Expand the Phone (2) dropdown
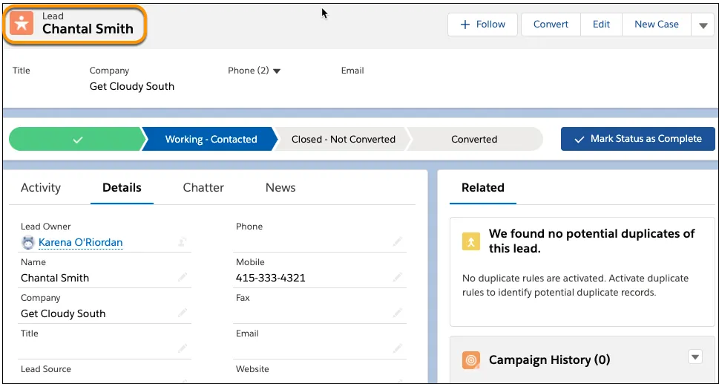Screen dimensions: 719x384 (x=277, y=71)
